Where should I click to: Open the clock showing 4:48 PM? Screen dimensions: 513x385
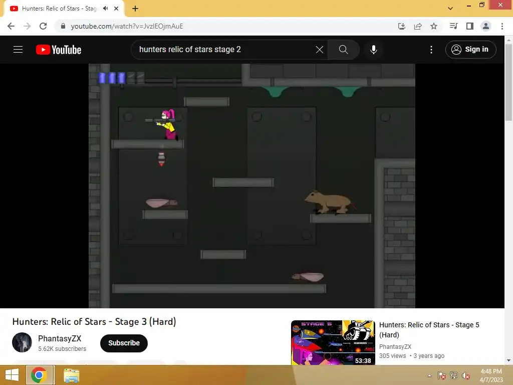coord(491,375)
